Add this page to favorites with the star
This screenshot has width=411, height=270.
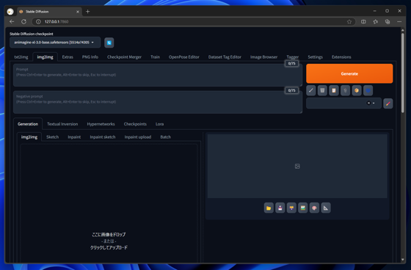pyautogui.click(x=349, y=21)
